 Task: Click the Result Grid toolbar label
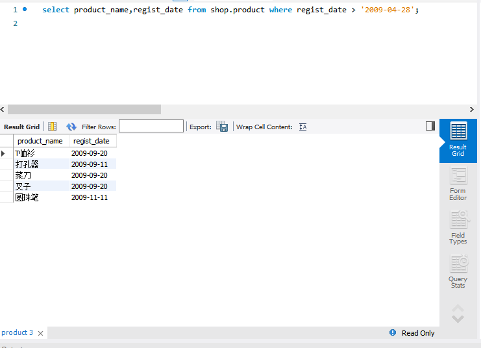(21, 127)
